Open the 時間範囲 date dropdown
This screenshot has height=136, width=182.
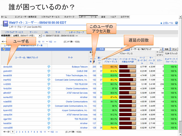40,36
